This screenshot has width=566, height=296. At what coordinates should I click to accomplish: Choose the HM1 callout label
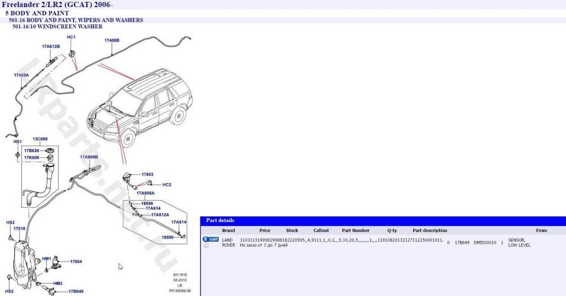click(x=47, y=259)
